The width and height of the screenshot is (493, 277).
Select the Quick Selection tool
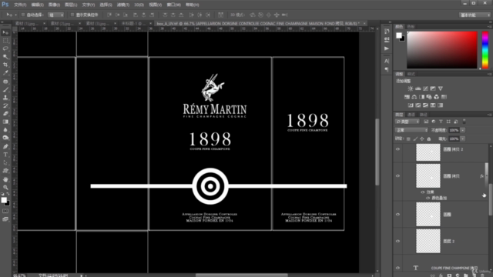[5, 57]
